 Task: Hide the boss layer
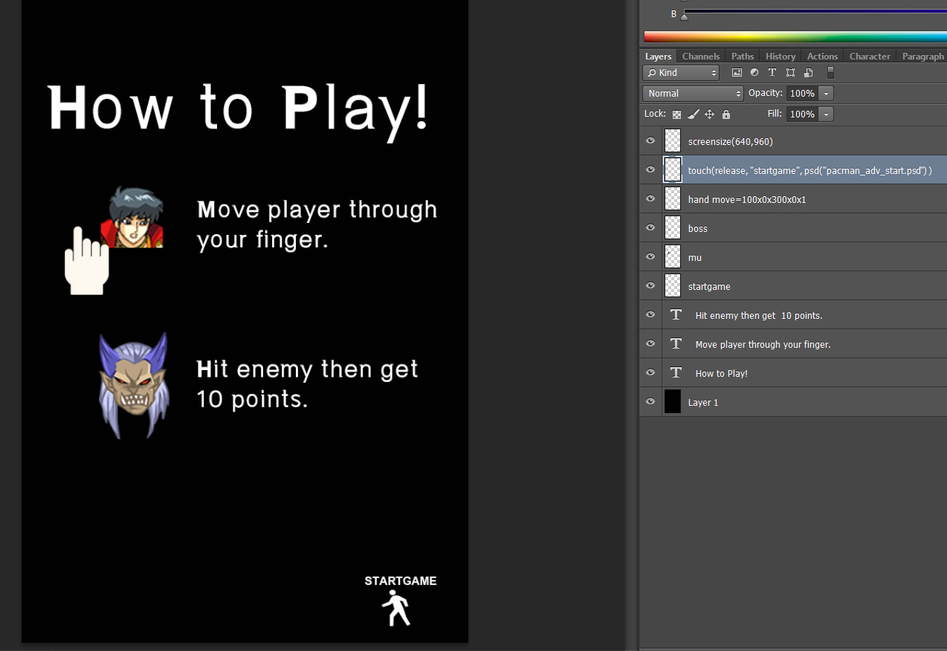click(x=650, y=228)
